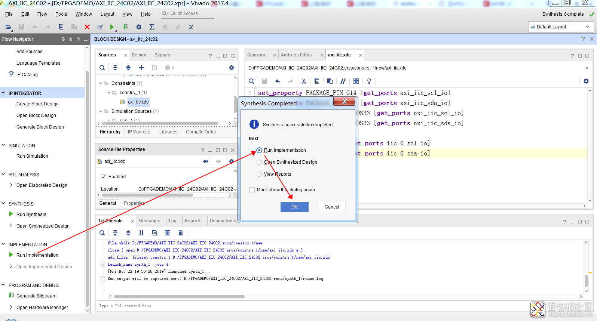Image resolution: width=597 pixels, height=321 pixels.
Task: Click the lightbulb icon in editor toolbar
Action: tap(369, 81)
